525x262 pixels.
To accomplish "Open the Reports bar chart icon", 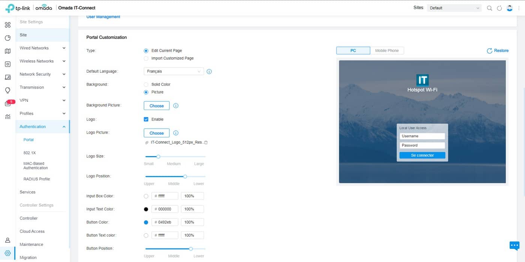I will coord(7,116).
